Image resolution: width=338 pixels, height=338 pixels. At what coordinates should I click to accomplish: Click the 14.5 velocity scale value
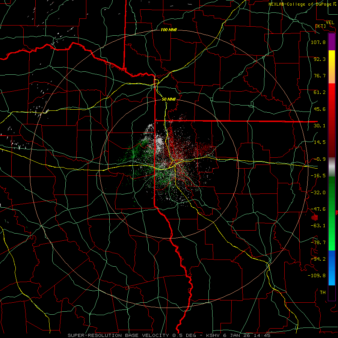coord(320,142)
